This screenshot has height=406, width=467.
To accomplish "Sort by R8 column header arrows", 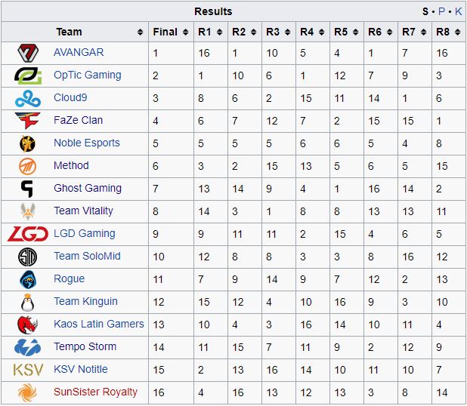I will tap(457, 32).
